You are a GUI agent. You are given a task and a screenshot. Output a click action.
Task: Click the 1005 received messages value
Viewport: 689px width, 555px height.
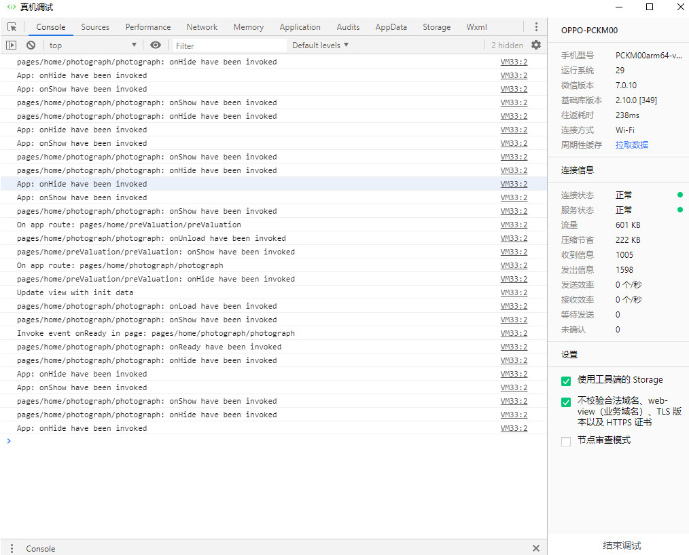pyautogui.click(x=624, y=255)
